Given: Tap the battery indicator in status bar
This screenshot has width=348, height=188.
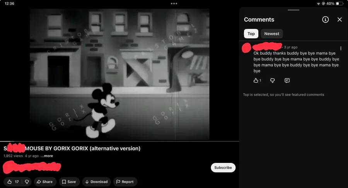Looking at the screenshot, I should (x=339, y=3).
